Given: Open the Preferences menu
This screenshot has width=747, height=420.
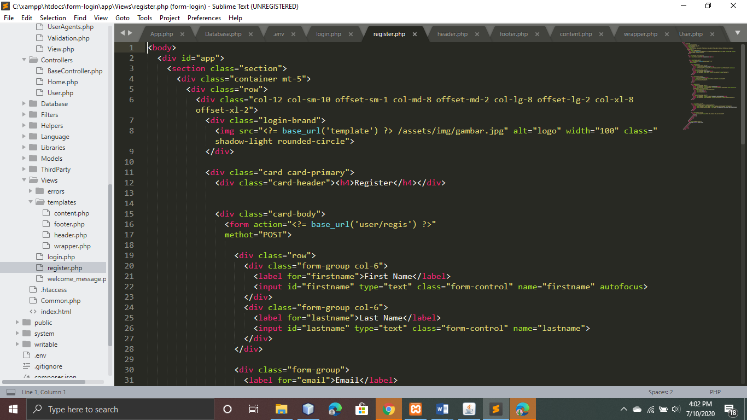Looking at the screenshot, I should point(204,17).
